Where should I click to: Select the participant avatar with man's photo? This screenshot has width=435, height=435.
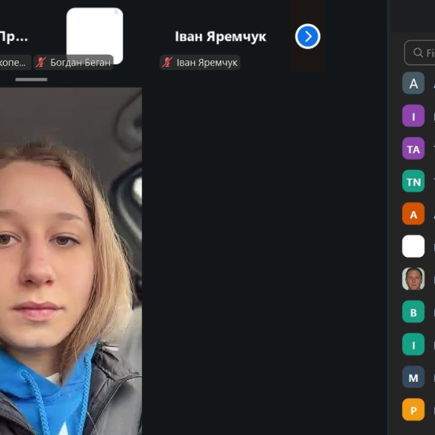[413, 279]
